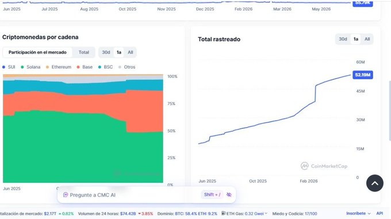Click the page vertical scrollbar thumb
The height and width of the screenshot is (219, 391).
389,111
